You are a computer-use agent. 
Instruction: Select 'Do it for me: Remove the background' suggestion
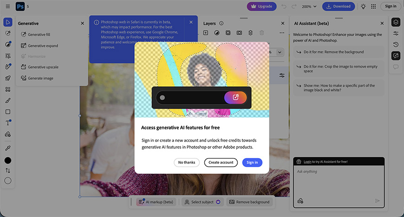(x=339, y=52)
